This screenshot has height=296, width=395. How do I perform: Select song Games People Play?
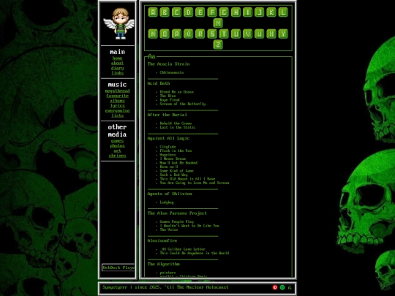177,221
